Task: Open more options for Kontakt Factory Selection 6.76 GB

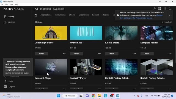Action: tap(170, 89)
